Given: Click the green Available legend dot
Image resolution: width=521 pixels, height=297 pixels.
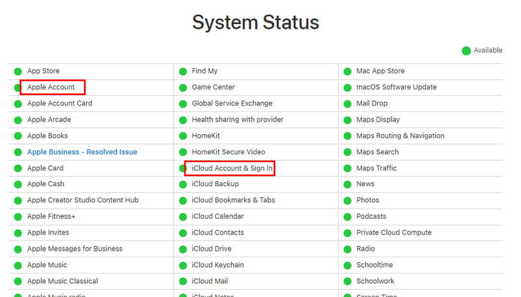Looking at the screenshot, I should coord(466,51).
